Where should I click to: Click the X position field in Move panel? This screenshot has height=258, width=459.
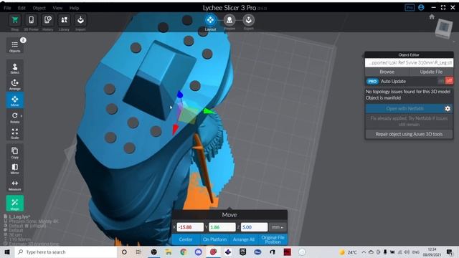click(x=190, y=227)
